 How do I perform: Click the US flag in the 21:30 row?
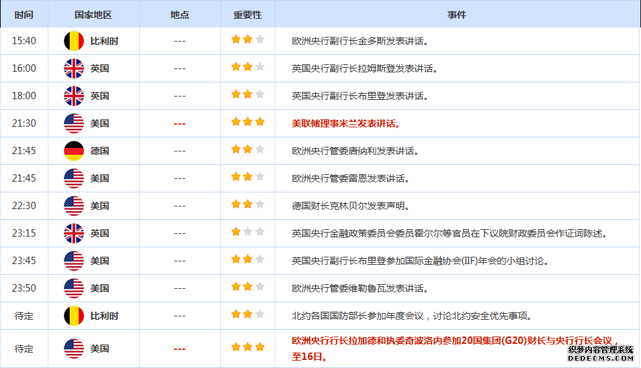[73, 123]
